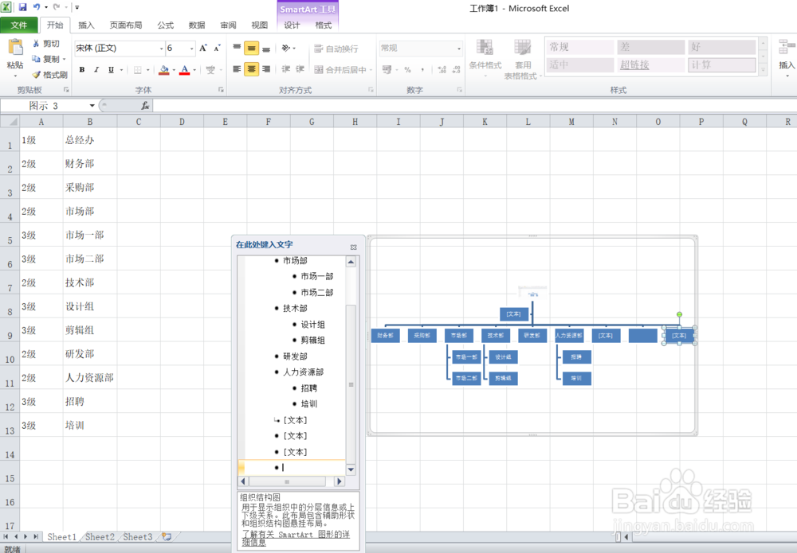Click the text orientation icon
Image resolution: width=797 pixels, height=553 pixels.
click(286, 49)
